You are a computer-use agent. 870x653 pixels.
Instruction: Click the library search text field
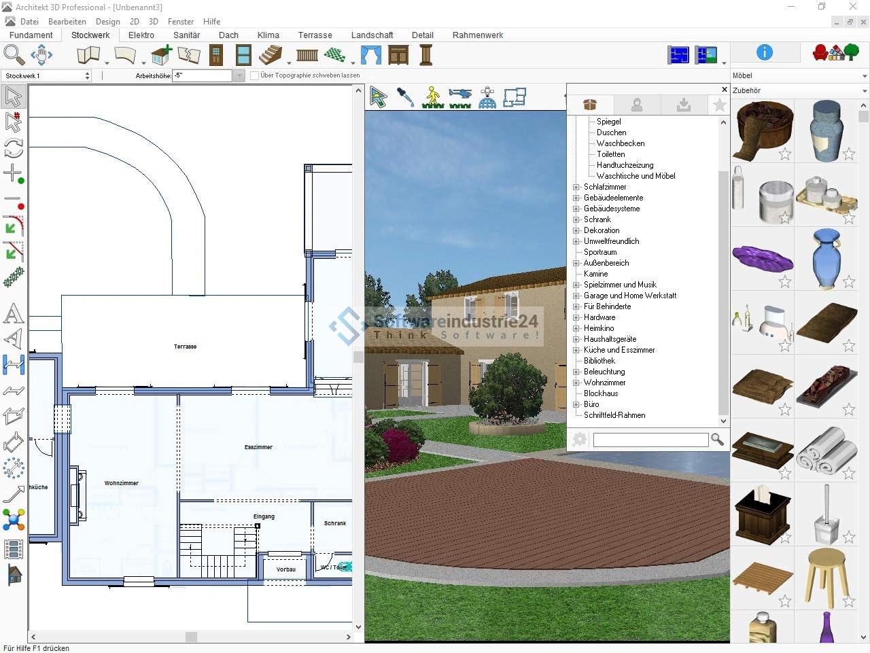pyautogui.click(x=650, y=440)
